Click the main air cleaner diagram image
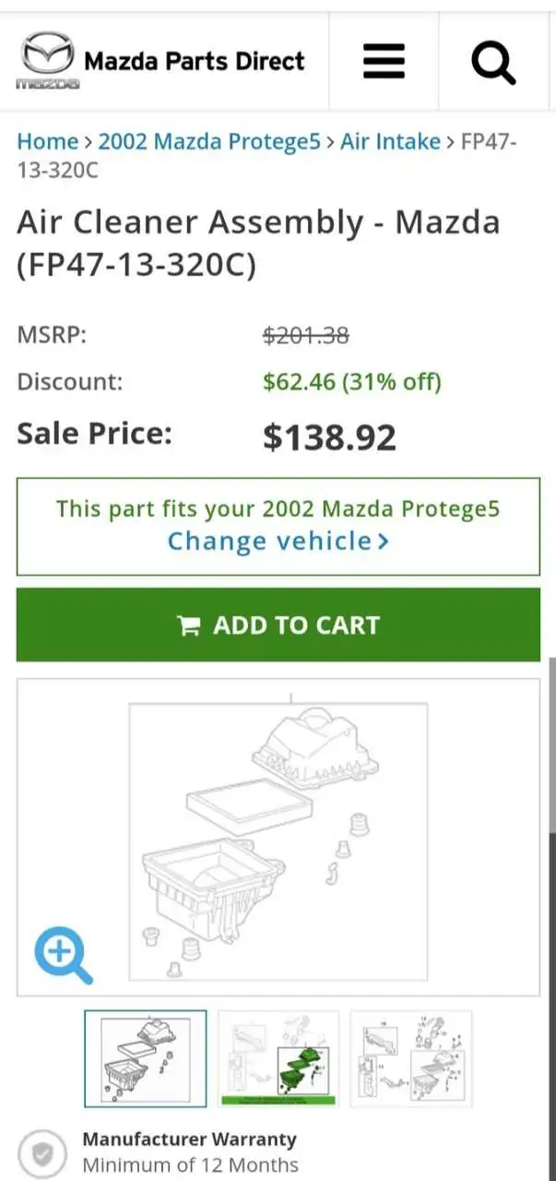The height and width of the screenshot is (1181, 556). point(278,838)
